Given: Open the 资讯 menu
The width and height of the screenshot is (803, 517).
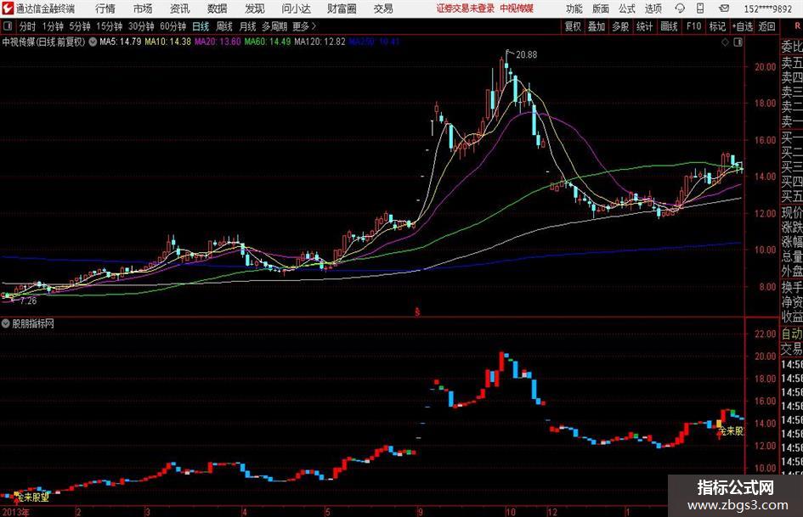Looking at the screenshot, I should [x=180, y=8].
